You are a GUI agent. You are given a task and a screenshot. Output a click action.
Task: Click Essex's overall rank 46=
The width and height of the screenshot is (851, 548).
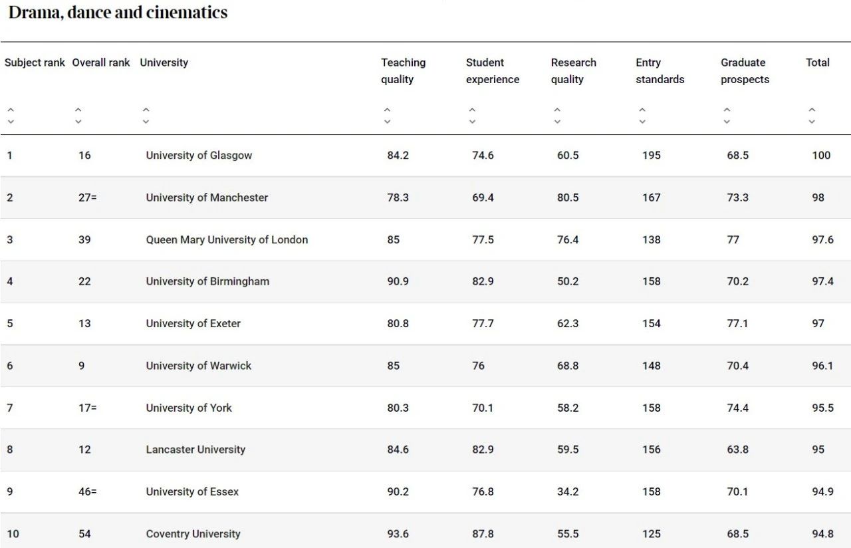[x=87, y=491]
